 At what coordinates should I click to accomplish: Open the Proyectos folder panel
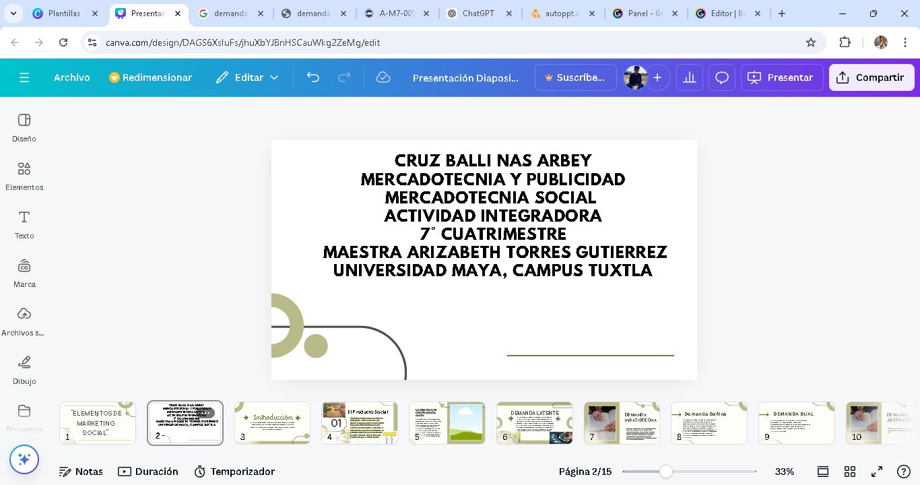click(24, 418)
